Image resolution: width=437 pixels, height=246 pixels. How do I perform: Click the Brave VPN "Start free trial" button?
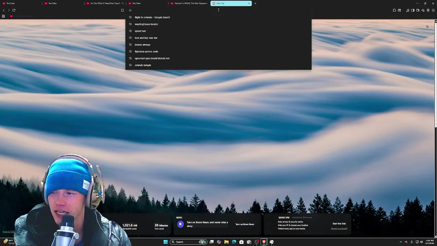(x=339, y=224)
